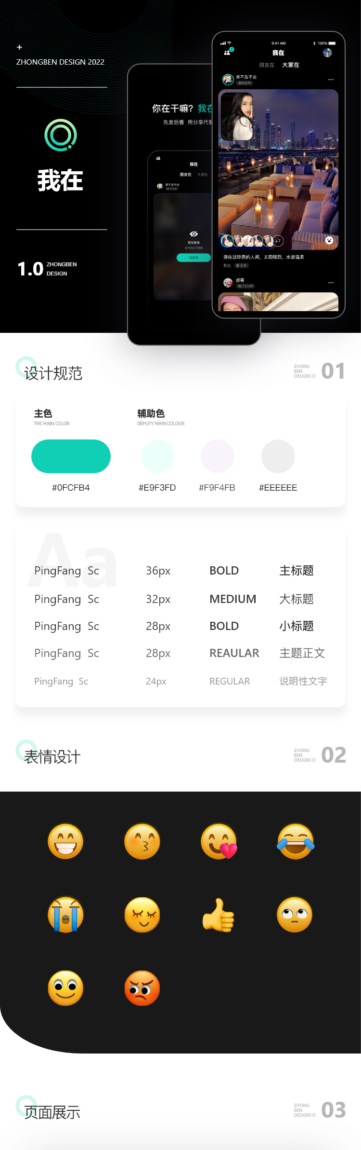Click the smiling emoji with red heart
361x1150 pixels.
click(219, 842)
